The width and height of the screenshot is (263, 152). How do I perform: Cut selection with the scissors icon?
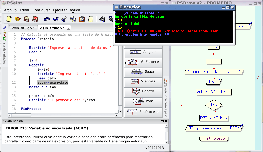click(x=64, y=19)
